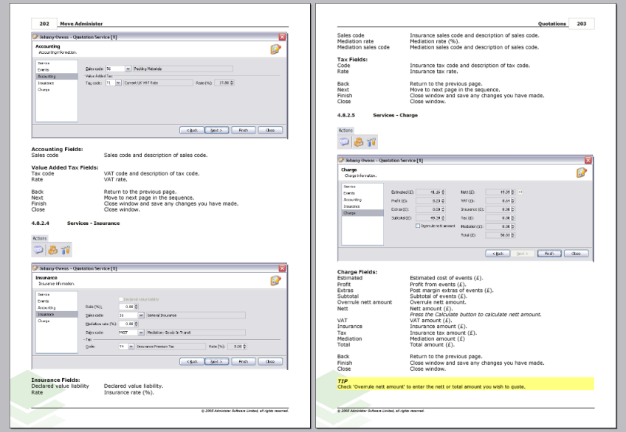Viewport: 626px width, 432px height.
Task: Click middle Actions icon above Insurance dialog
Action: point(52,251)
